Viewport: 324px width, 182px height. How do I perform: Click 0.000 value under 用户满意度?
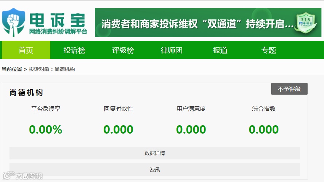[x=191, y=130]
